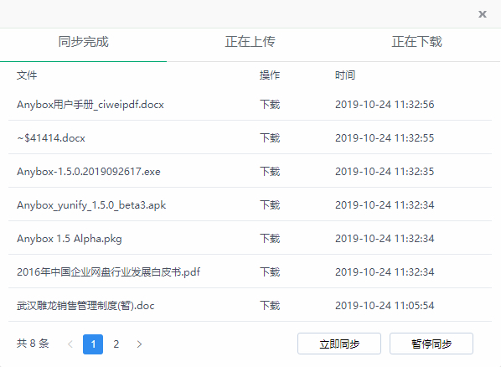Click 武汉雕龙销售管理制度(暂).doc file name

pos(85,306)
